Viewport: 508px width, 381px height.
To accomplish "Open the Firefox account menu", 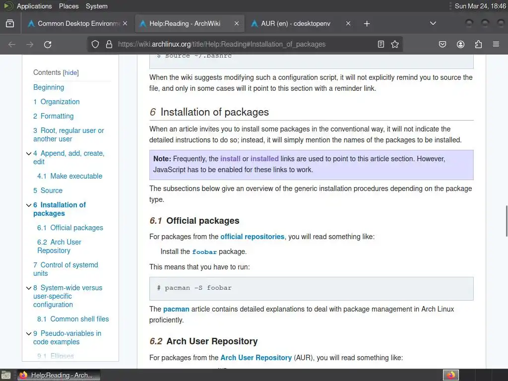I will point(460,44).
